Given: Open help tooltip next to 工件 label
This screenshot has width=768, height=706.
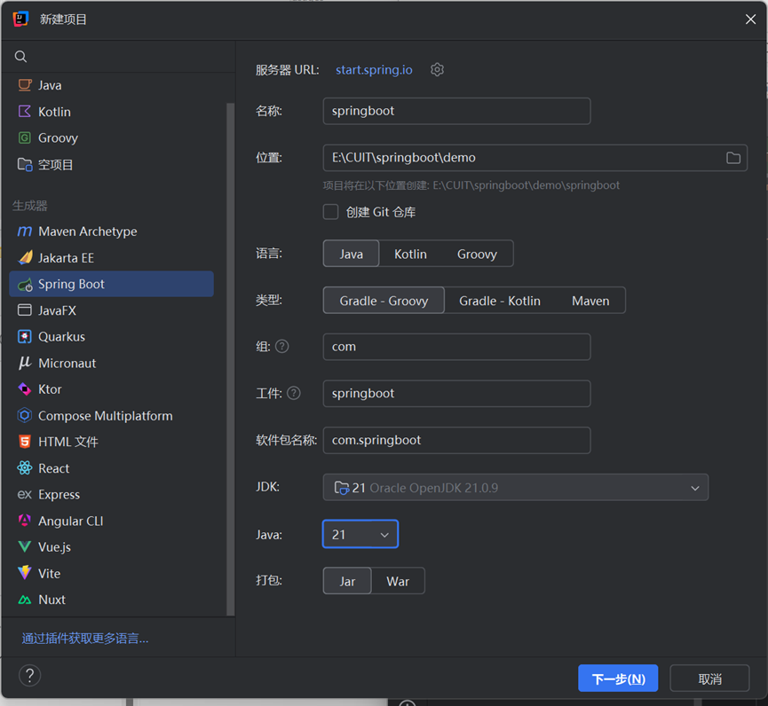Looking at the screenshot, I should click(x=293, y=393).
